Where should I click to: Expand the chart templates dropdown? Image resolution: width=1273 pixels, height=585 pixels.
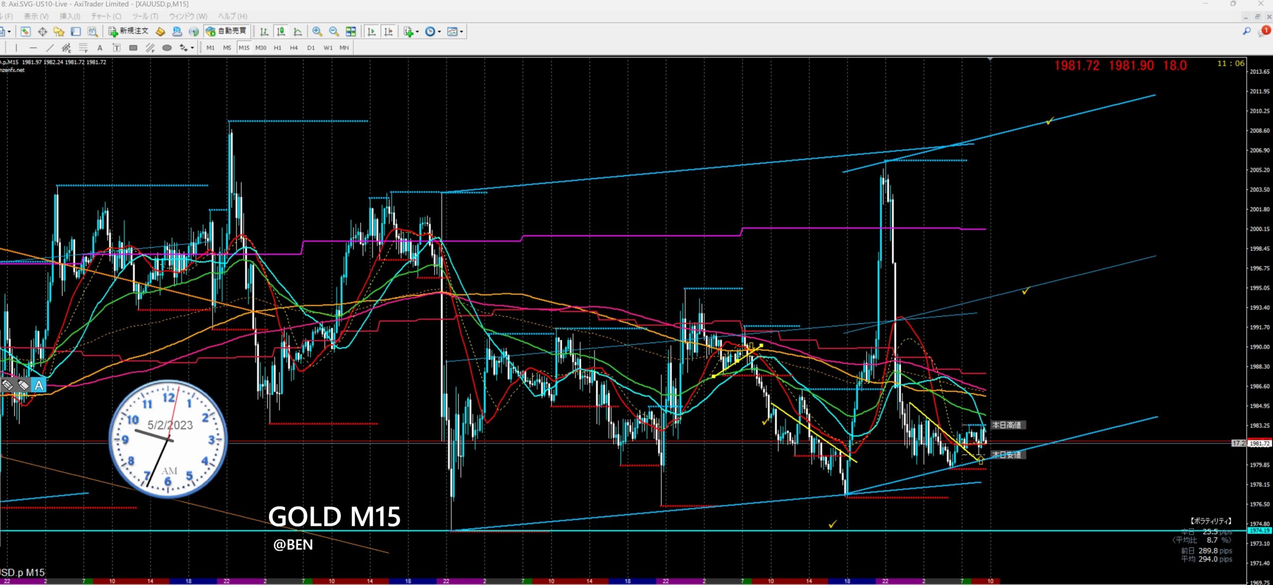[461, 32]
